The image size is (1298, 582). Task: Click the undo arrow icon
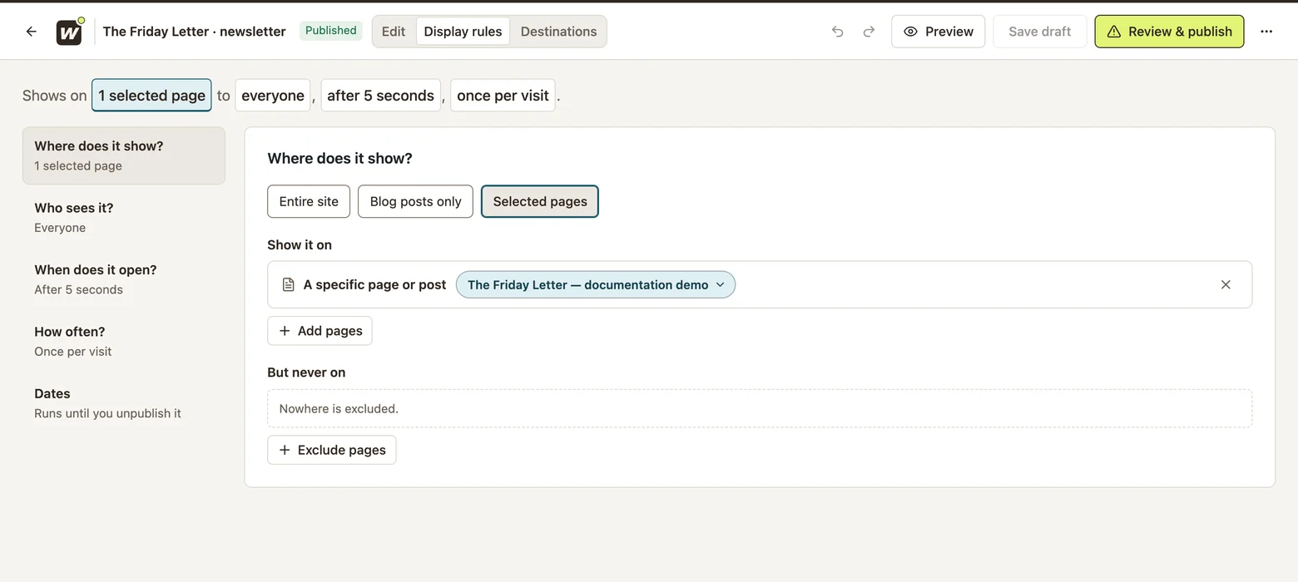837,32
